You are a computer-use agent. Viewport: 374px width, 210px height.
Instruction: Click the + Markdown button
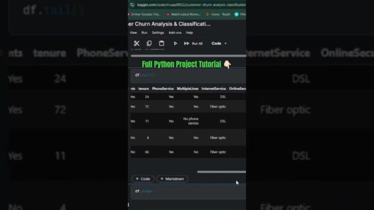point(172,179)
